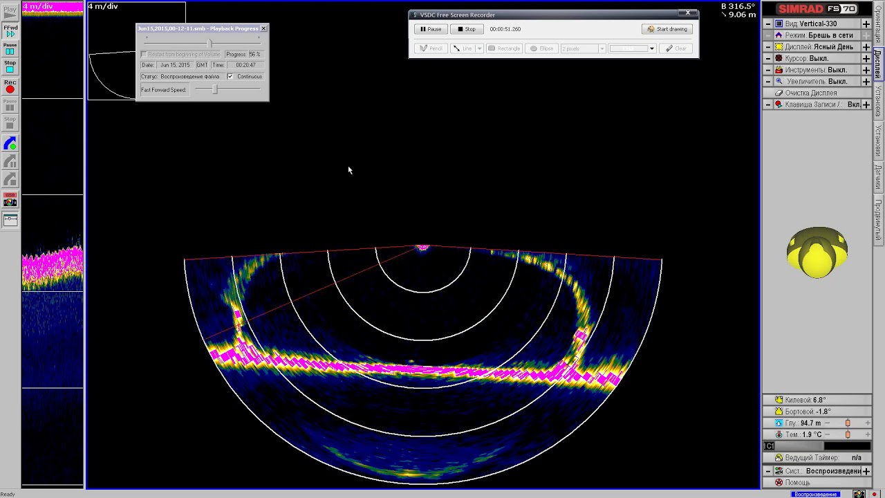Pause the sonar playback

pyautogui.click(x=10, y=48)
